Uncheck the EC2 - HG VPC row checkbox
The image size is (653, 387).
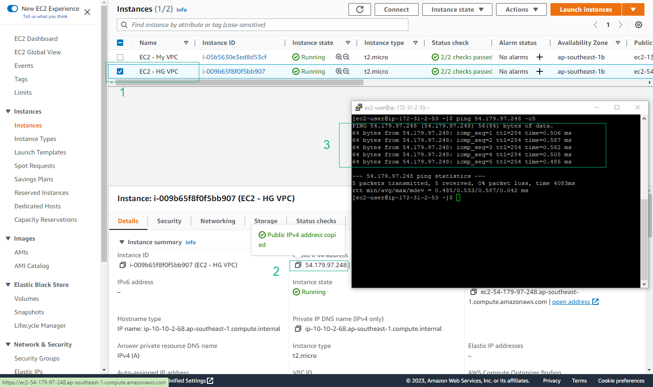120,71
